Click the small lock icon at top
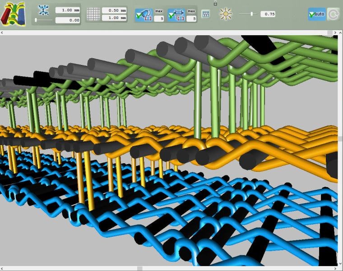The image size is (343, 271). click(215, 3)
